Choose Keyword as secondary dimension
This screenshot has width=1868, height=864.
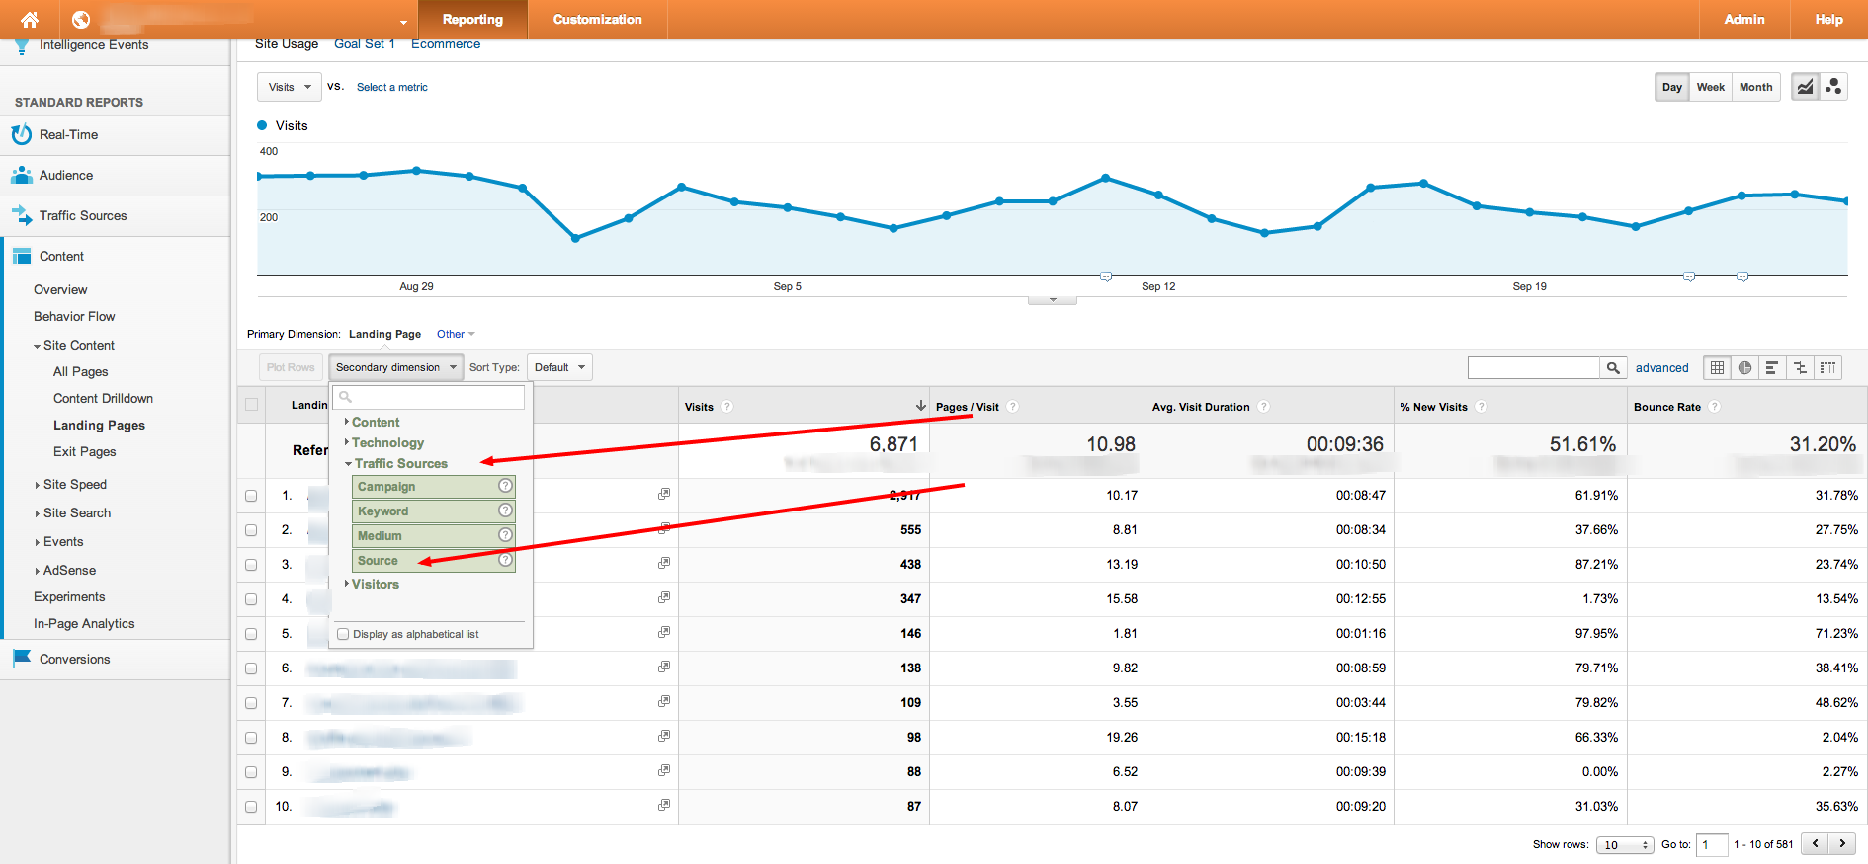pyautogui.click(x=434, y=511)
